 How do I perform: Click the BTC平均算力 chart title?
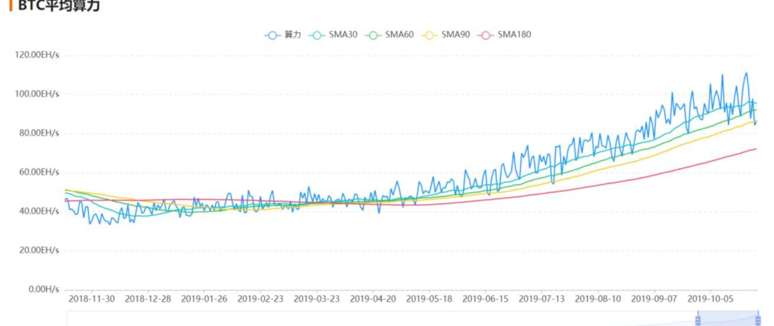59,6
